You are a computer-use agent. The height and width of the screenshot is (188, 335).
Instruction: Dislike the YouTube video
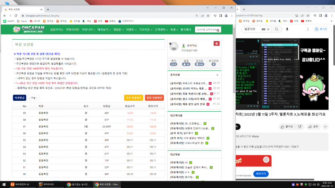pos(300,127)
